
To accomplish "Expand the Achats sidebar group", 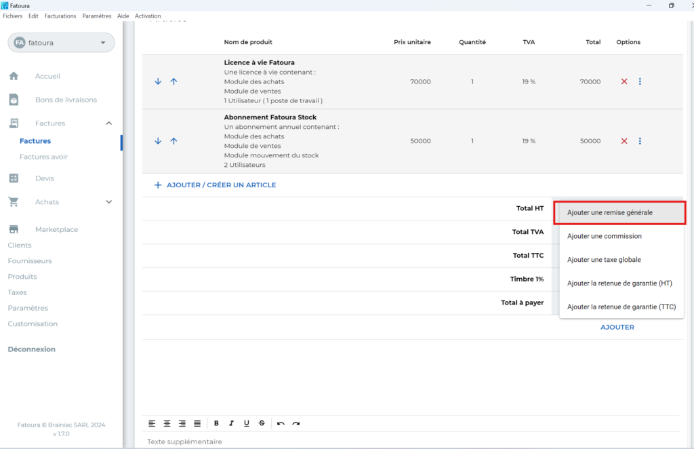I will [109, 202].
